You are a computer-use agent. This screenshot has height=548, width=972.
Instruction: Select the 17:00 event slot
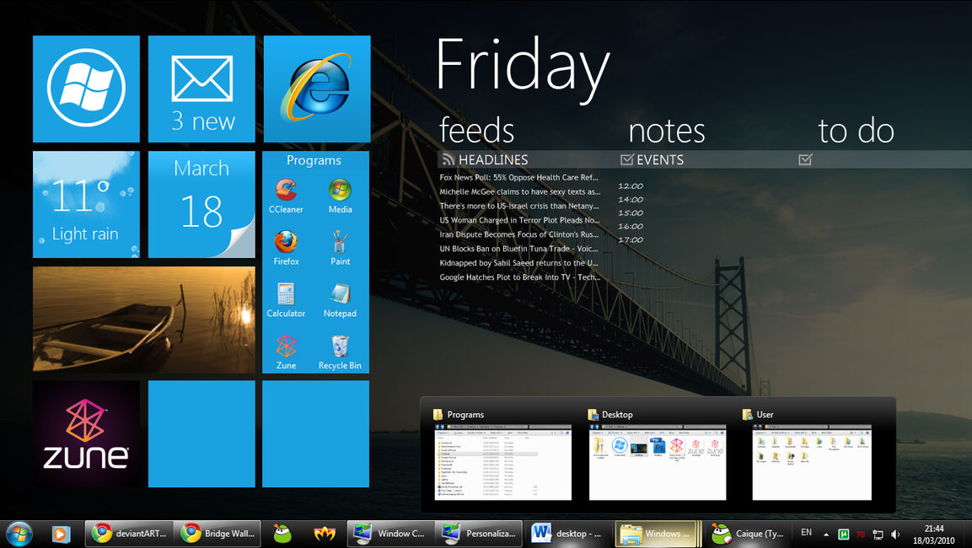[631, 240]
